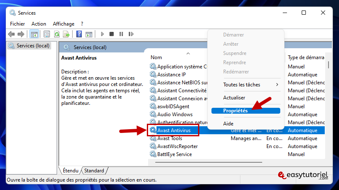Click Avast Tools description 'Manages an...'

(x=246, y=138)
